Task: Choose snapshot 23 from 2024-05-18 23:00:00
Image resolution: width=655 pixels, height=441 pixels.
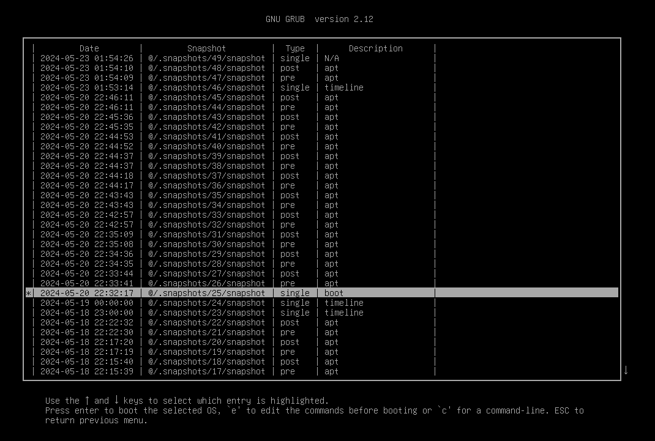Action: coord(206,313)
